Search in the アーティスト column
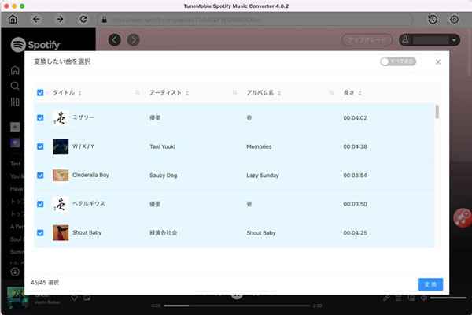472x315 pixels. [x=234, y=93]
